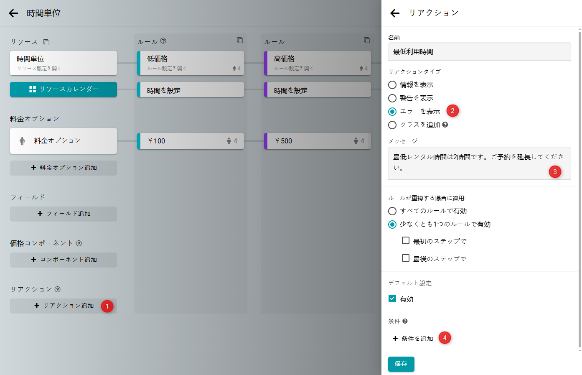Go back using the arrow beside 時間単位
Screen dimensions: 582x375
pyautogui.click(x=13, y=13)
